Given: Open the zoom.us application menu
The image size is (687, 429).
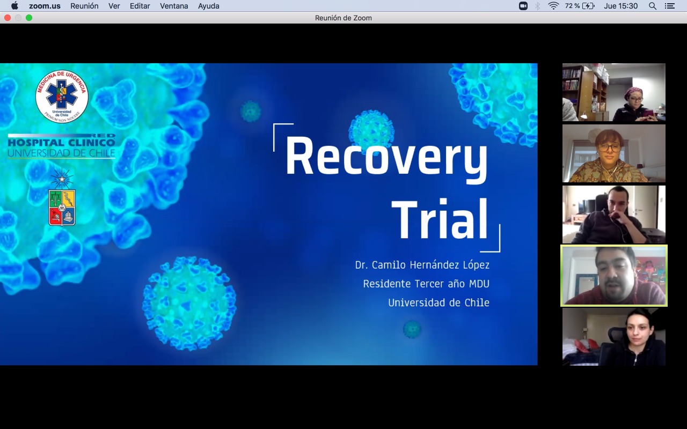Looking at the screenshot, I should (x=45, y=6).
